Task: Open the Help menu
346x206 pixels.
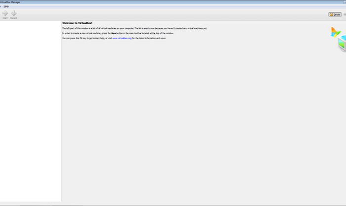Action: 6,6
